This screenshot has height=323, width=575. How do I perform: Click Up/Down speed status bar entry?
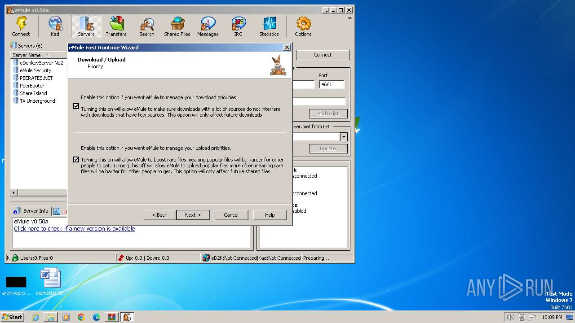(158, 258)
